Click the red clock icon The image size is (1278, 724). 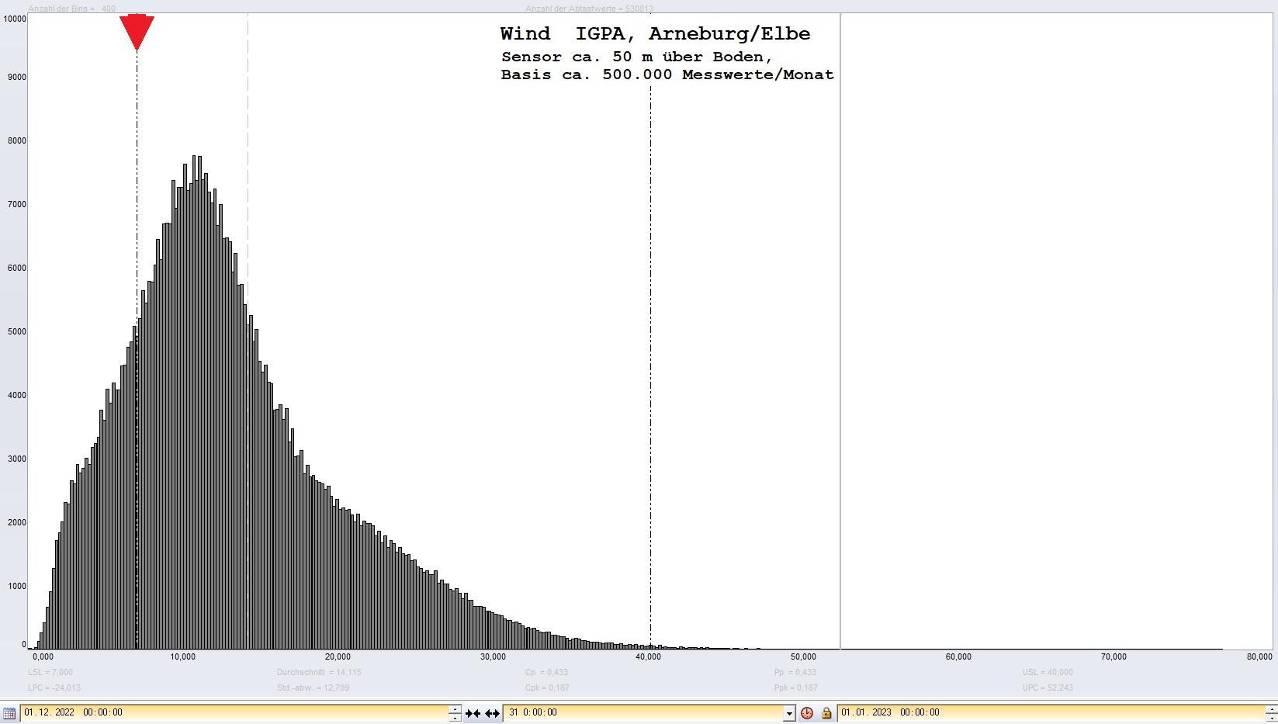click(807, 713)
